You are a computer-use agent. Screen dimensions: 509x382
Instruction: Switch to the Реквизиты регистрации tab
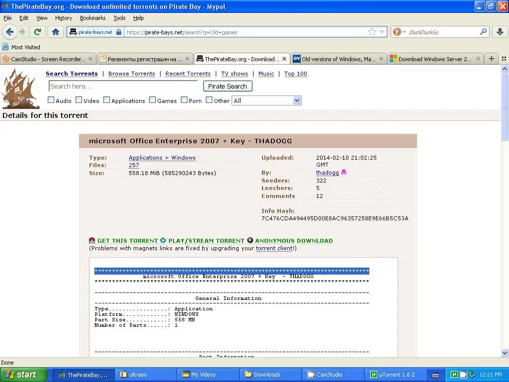[145, 59]
